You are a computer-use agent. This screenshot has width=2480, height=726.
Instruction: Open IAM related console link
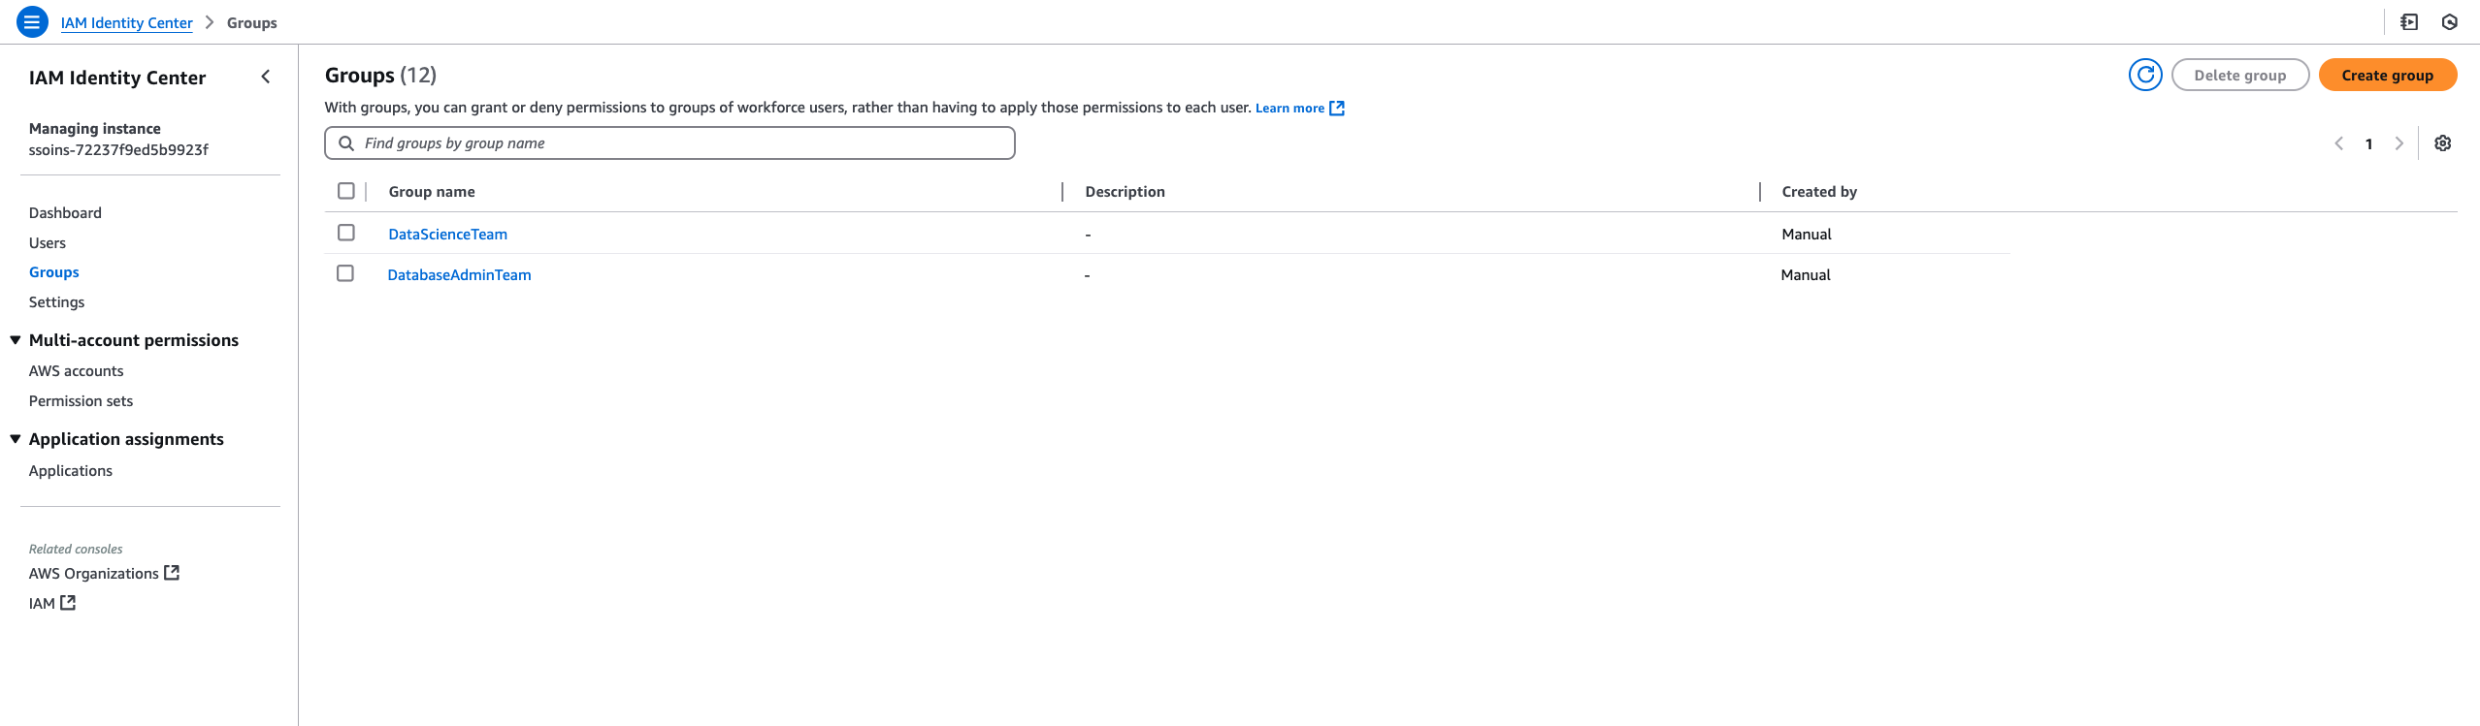(x=42, y=604)
